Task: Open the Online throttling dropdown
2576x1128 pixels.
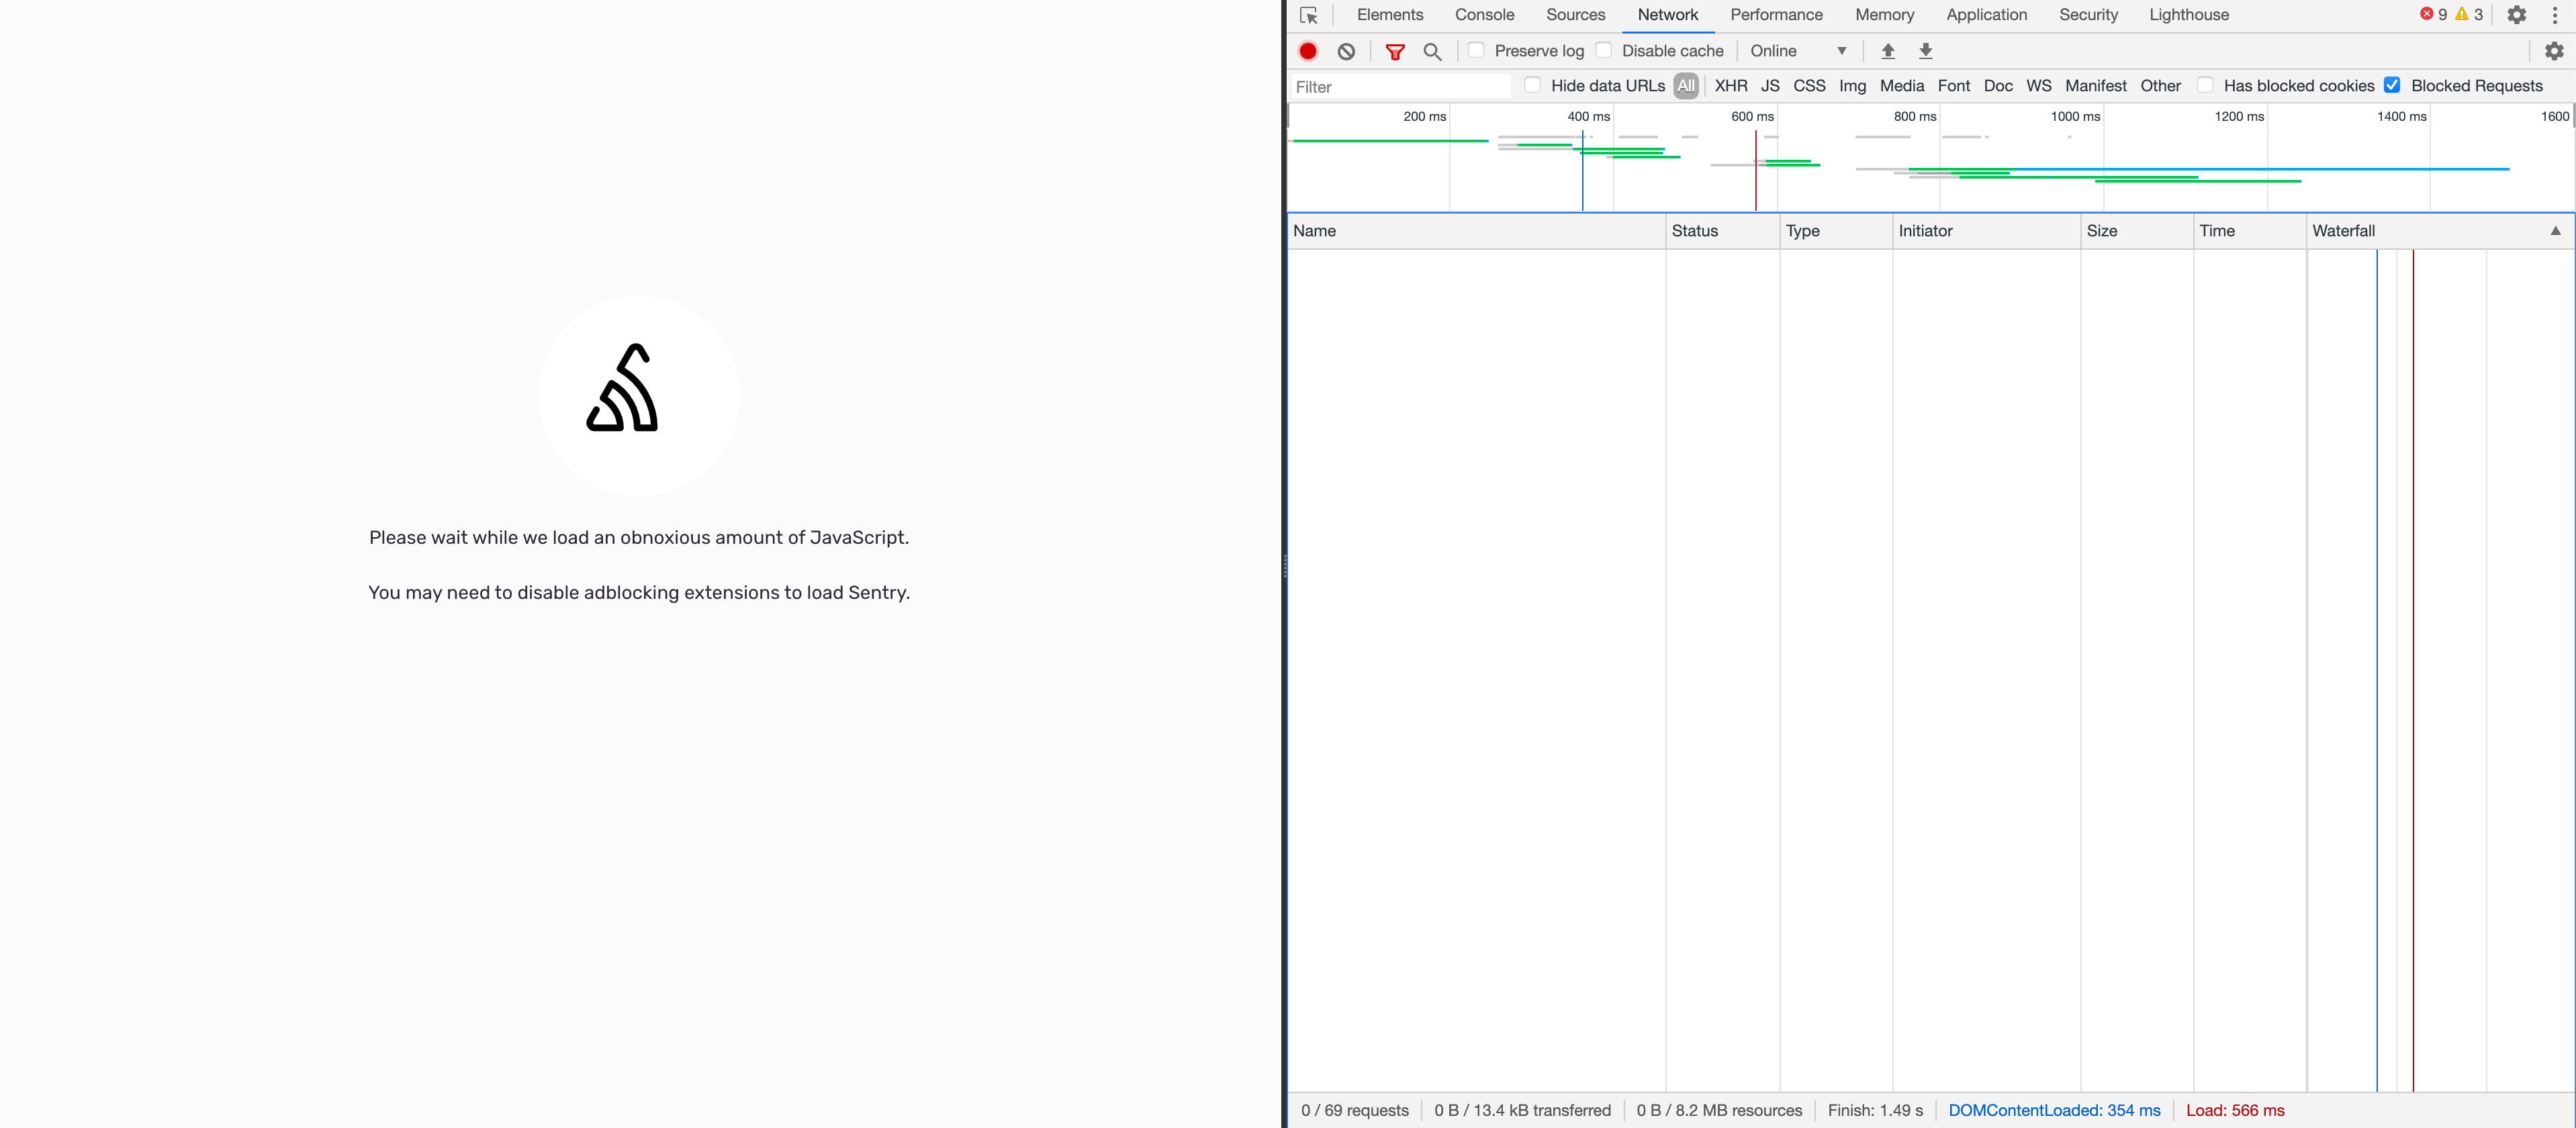Action: point(1798,51)
